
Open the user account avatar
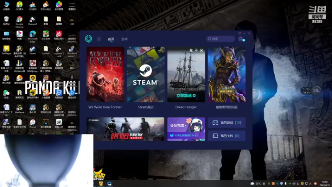(241, 39)
